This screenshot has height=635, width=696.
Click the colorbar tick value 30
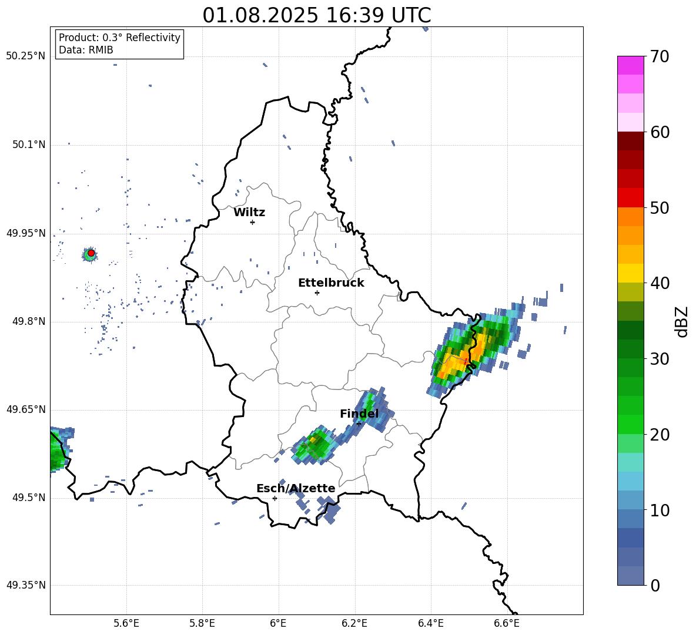[660, 359]
